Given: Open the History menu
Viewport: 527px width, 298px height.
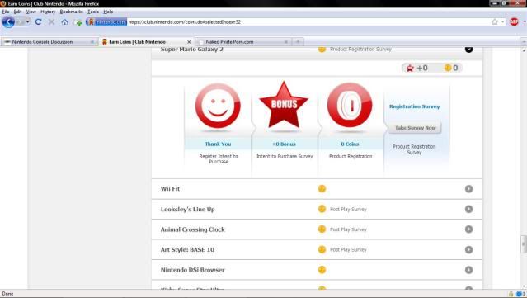Looking at the screenshot, I should click(48, 12).
